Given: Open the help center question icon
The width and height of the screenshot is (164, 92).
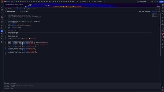Looking at the screenshot, I should pos(162,90).
